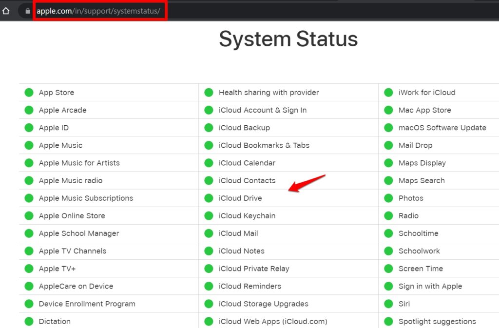
Task: Click the Siri green status dot
Action: click(x=388, y=304)
